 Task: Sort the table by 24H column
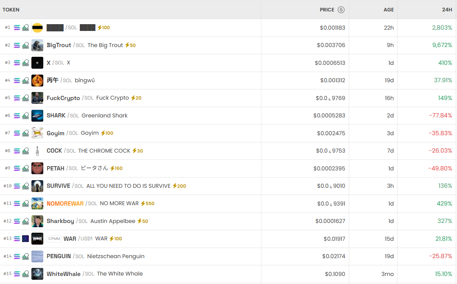point(447,10)
